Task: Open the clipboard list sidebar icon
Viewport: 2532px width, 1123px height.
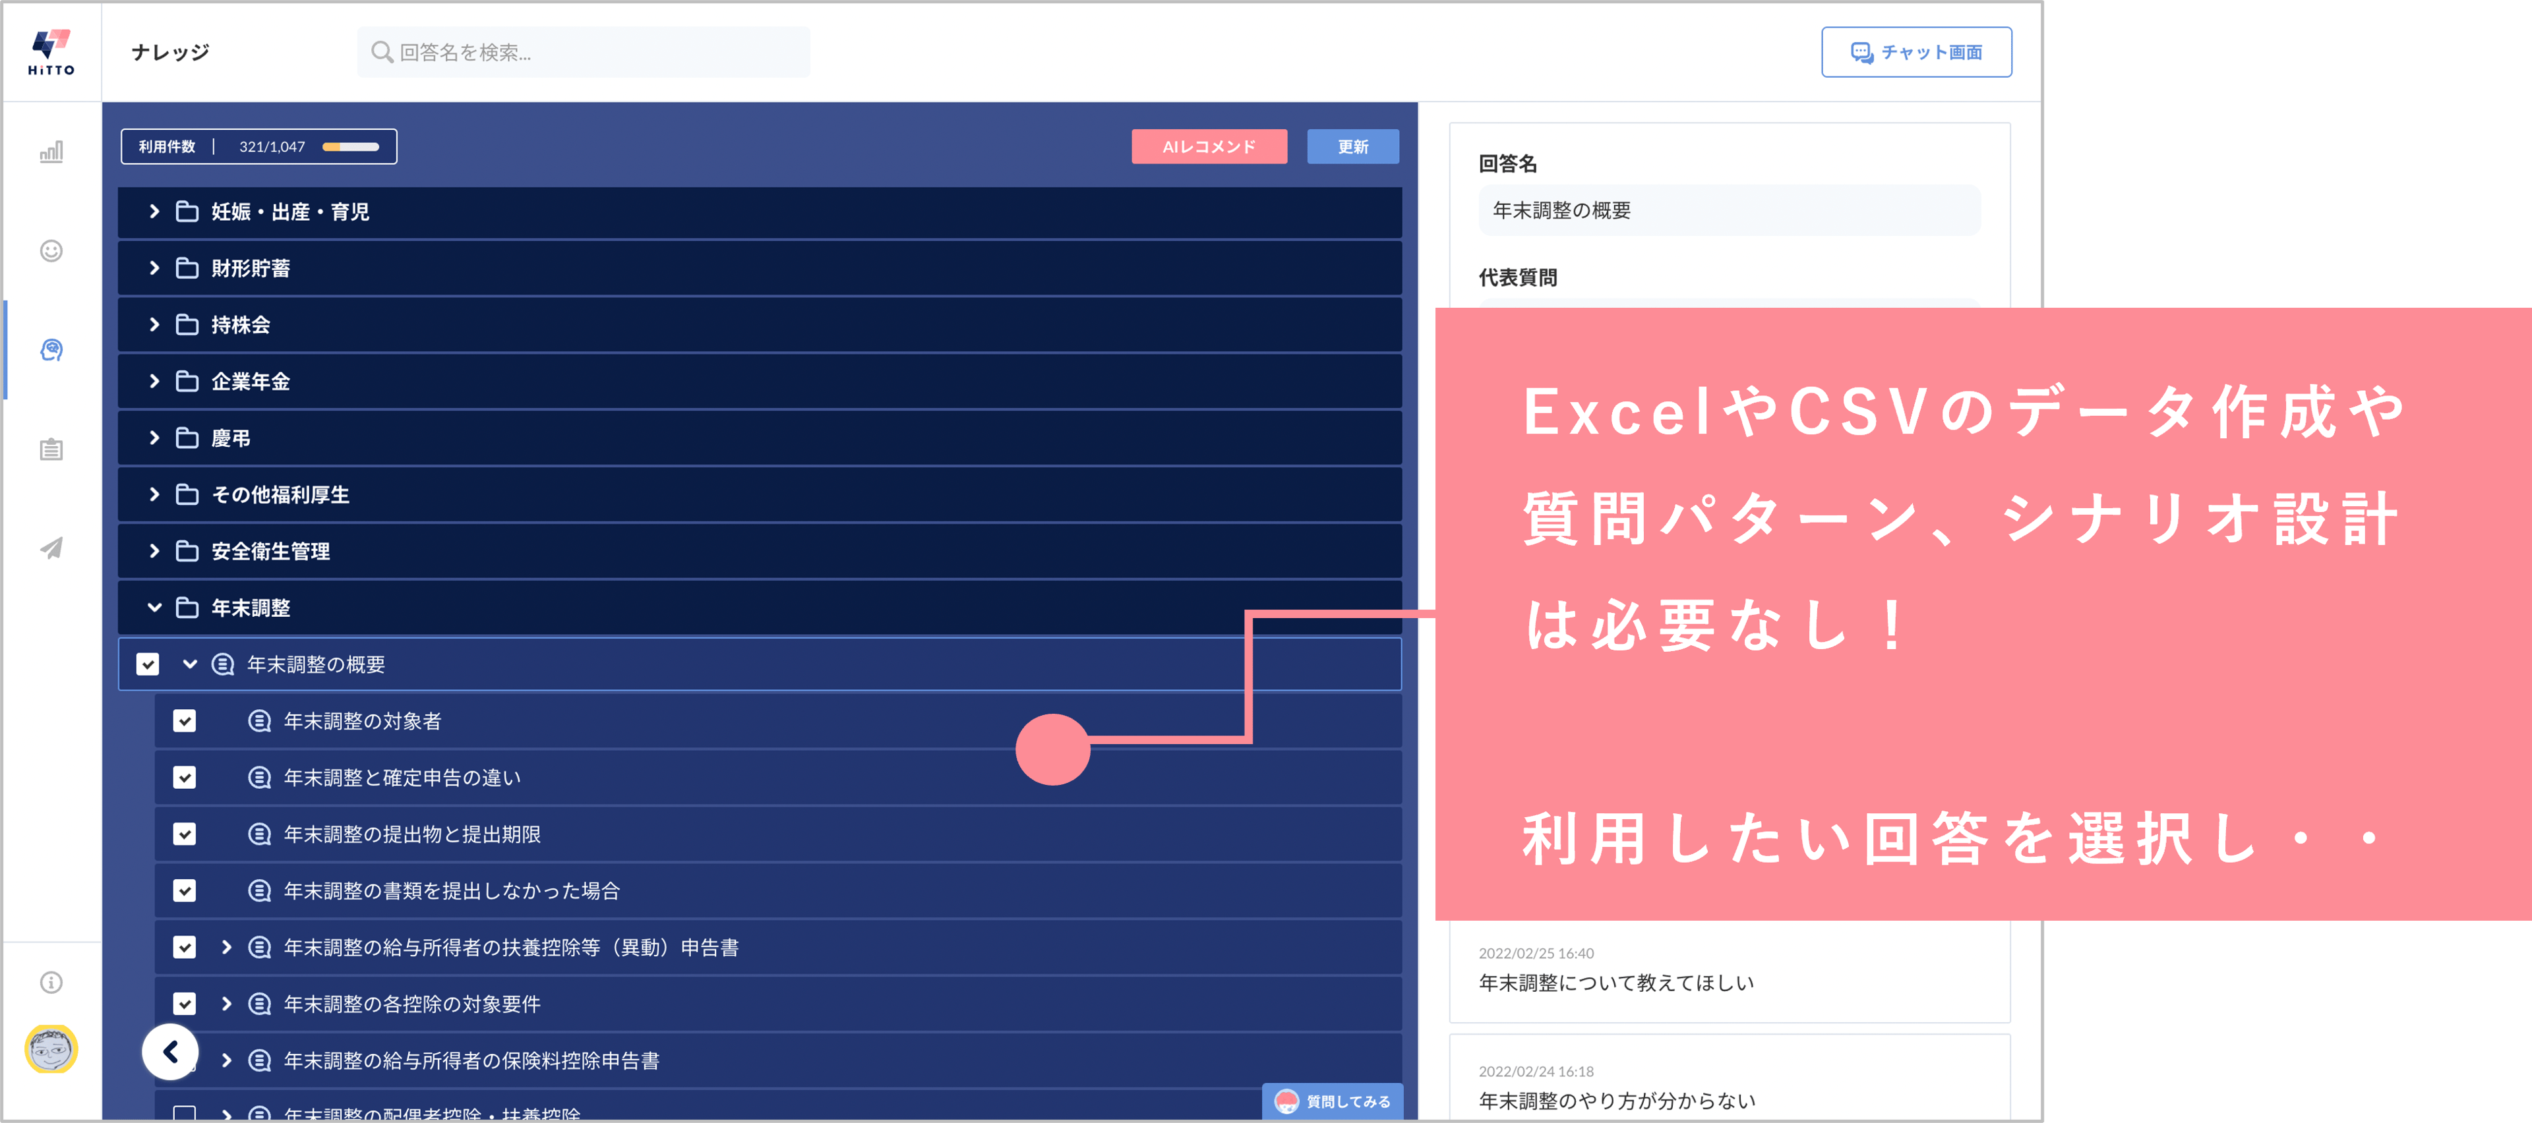Action: (51, 449)
